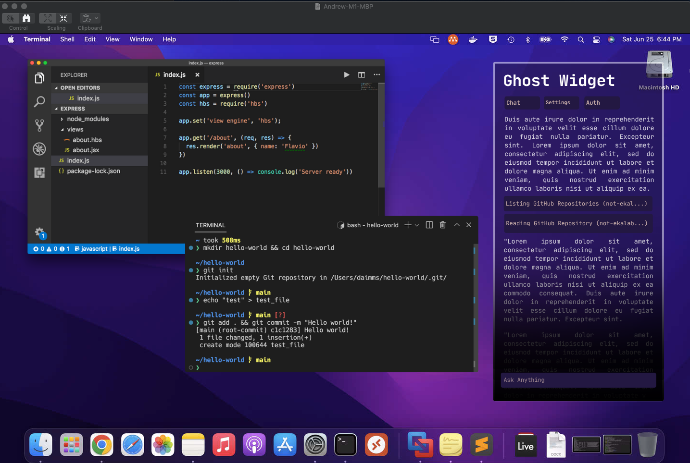690x463 pixels.
Task: Click the Ask Anything input field
Action: [x=577, y=380]
